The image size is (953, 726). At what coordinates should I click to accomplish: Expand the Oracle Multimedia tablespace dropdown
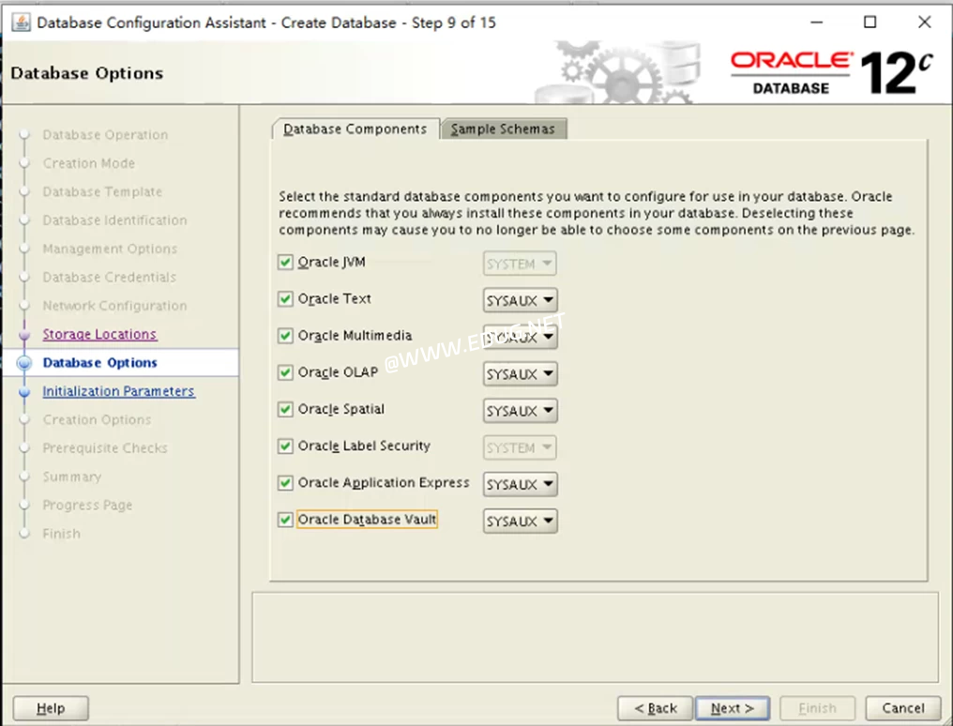[x=520, y=337]
